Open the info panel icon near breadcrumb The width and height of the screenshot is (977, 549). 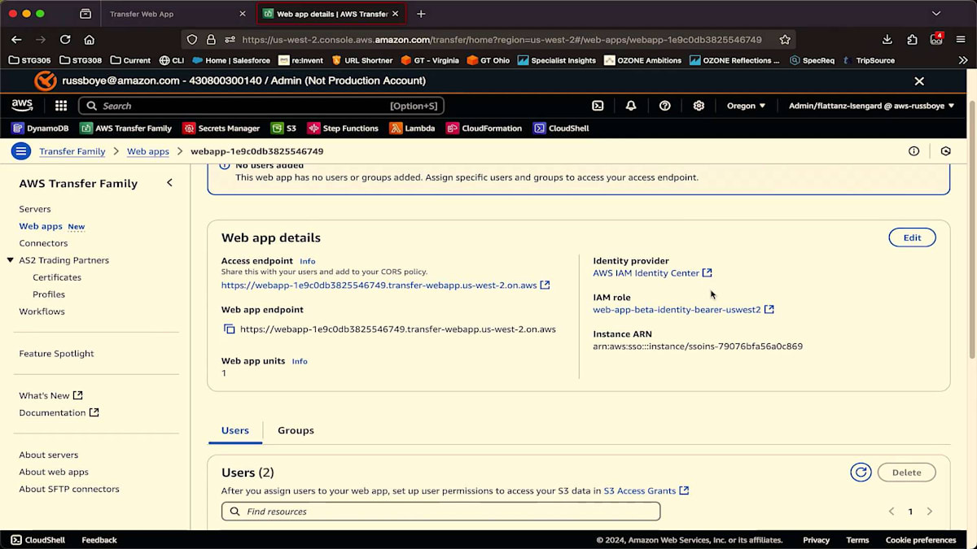[x=913, y=151]
